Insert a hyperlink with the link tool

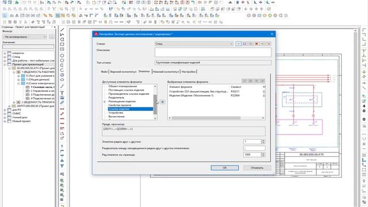click(x=62, y=102)
